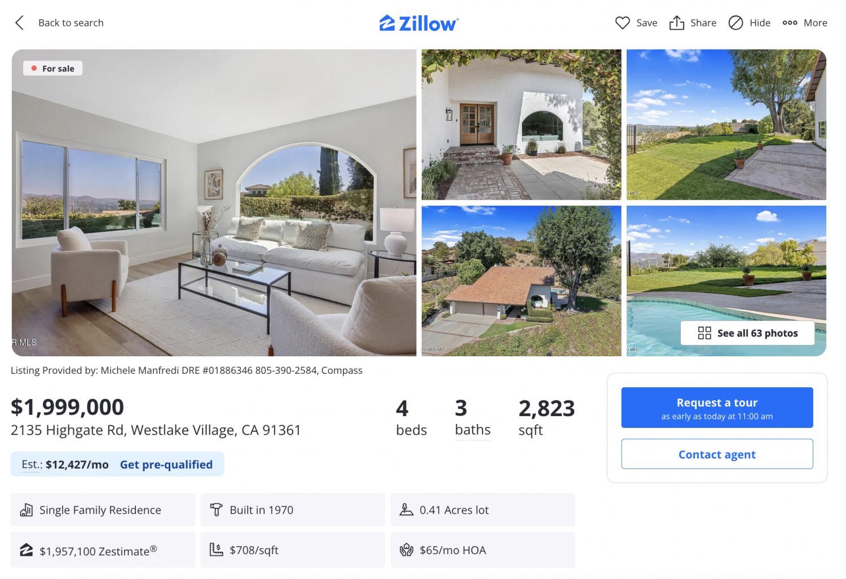Screen dimensions: 846x579
Task: Open the living room main photo
Action: click(x=214, y=203)
